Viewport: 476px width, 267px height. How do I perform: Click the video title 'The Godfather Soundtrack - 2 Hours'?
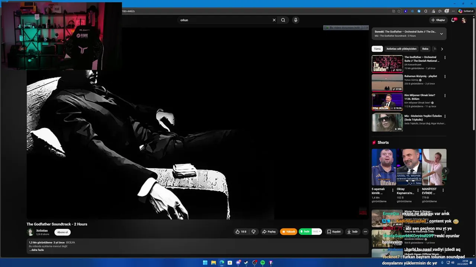(57, 224)
